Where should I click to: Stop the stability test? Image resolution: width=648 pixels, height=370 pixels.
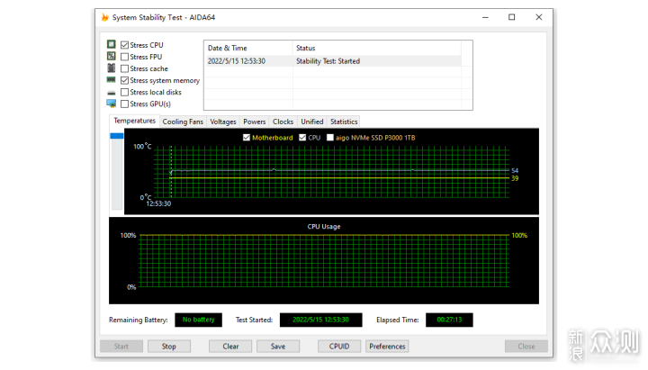coord(168,347)
